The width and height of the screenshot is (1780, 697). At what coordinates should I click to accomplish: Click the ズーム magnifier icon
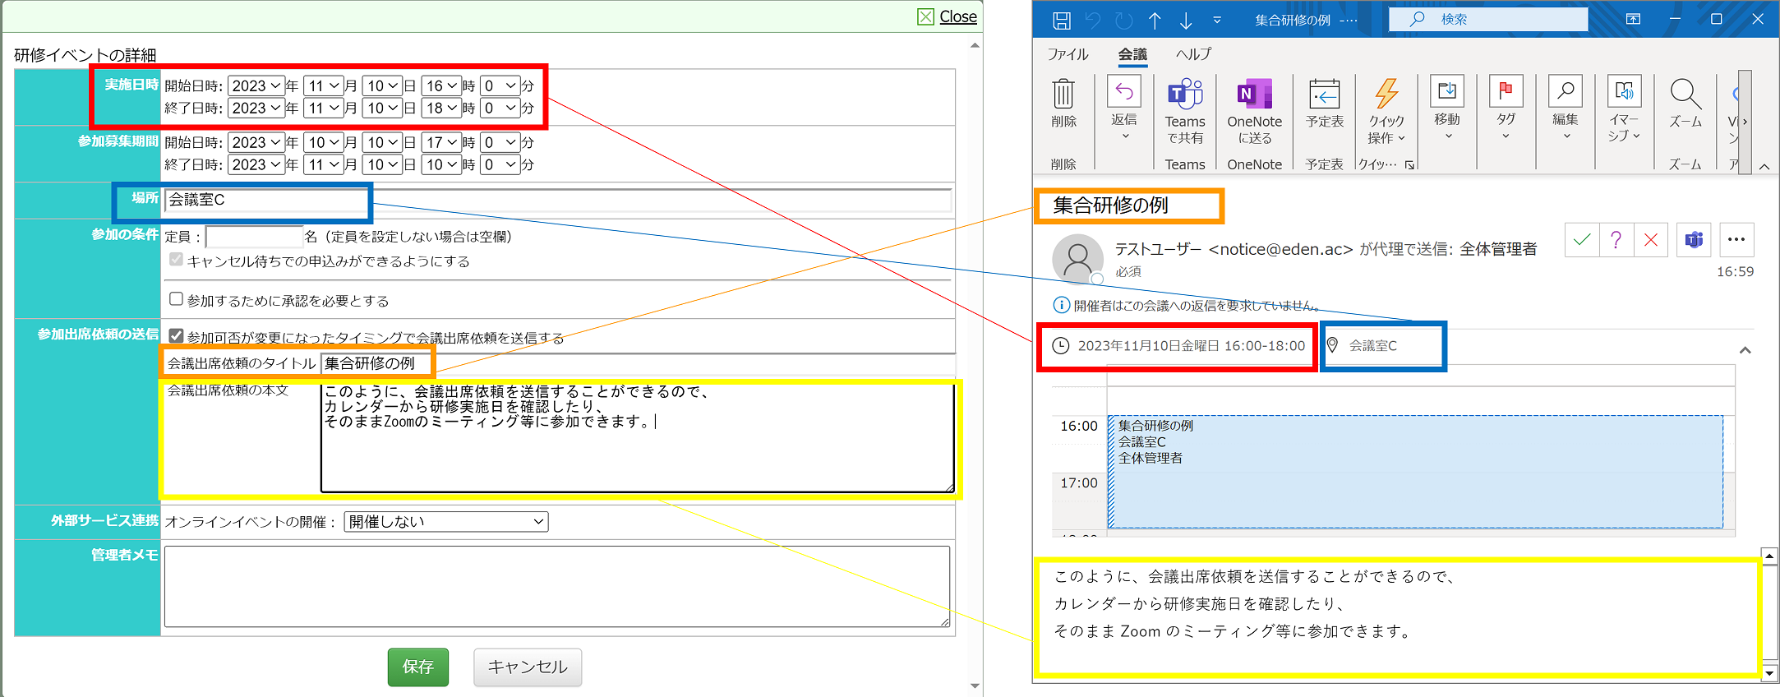1685,94
